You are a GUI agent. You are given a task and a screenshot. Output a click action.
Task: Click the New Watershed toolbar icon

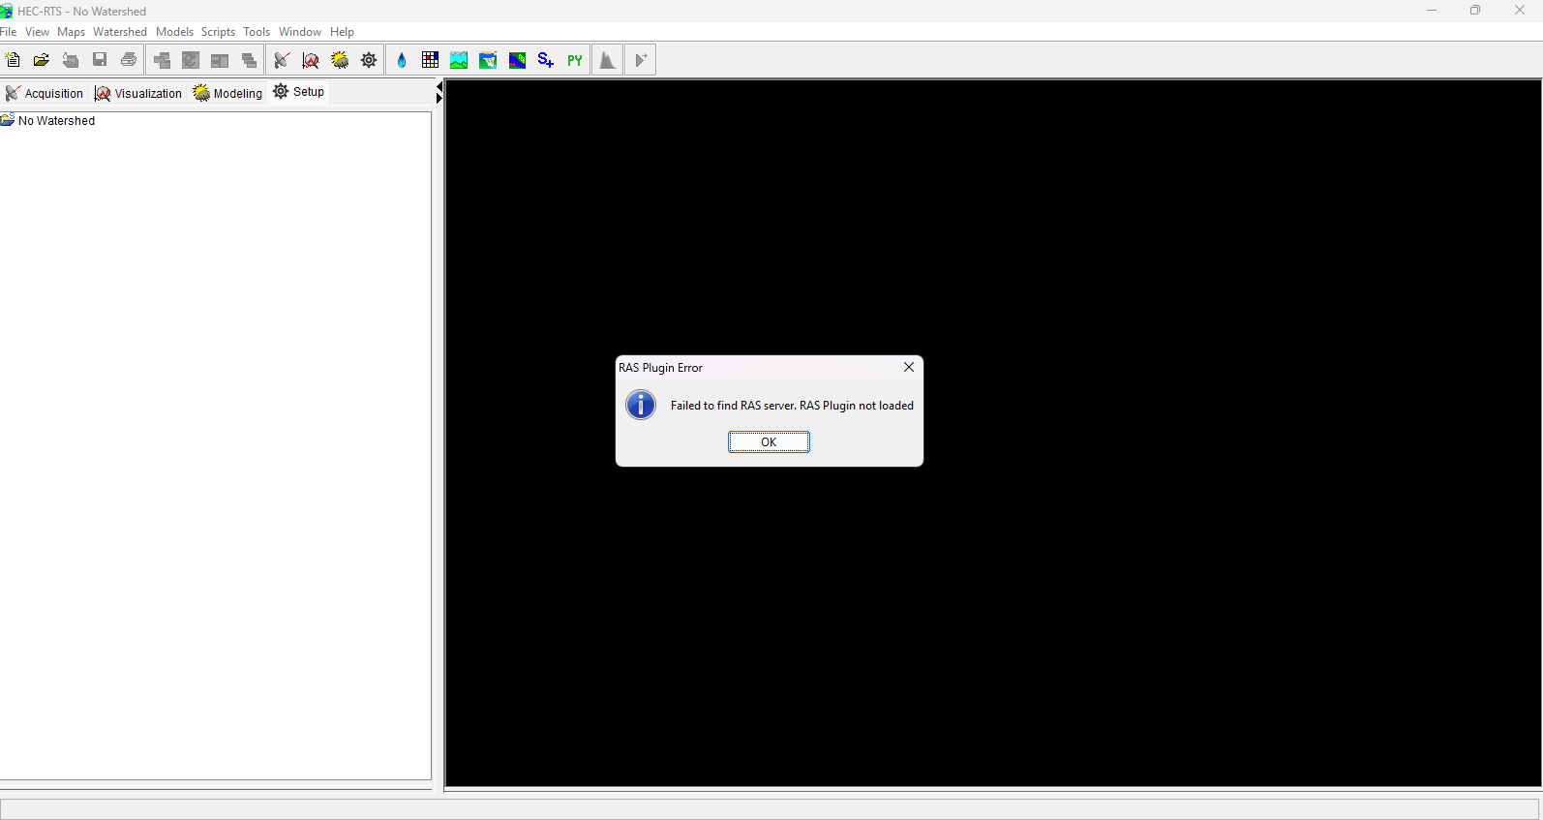click(13, 60)
